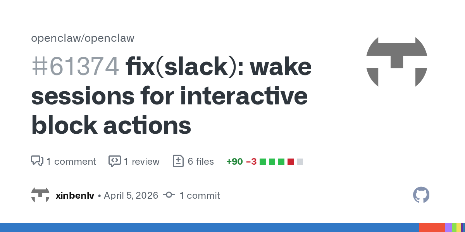
Task: Click the −3 deletions count
Action: point(251,161)
